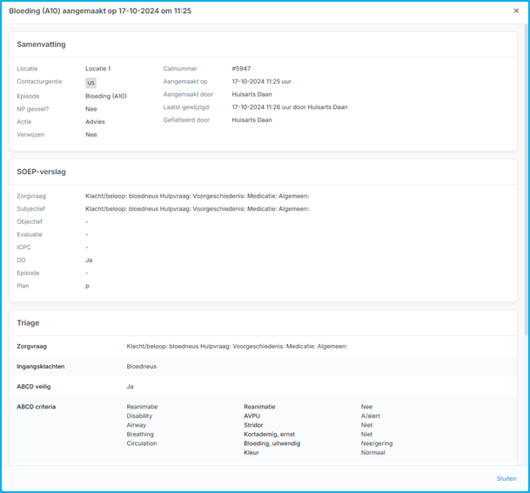The height and width of the screenshot is (493, 530).
Task: Click the Sluiten link at the bottom
Action: (506, 478)
